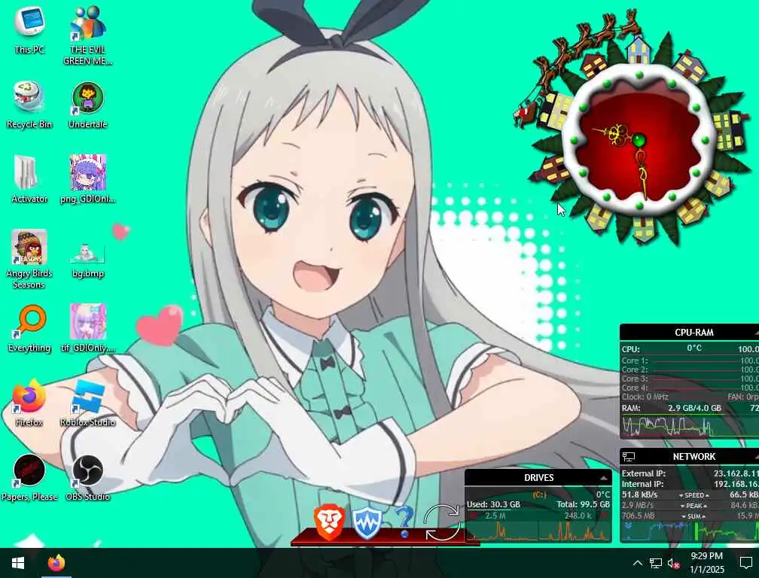Click the Total: 99.5 GB text
The image size is (759, 578).
(584, 504)
